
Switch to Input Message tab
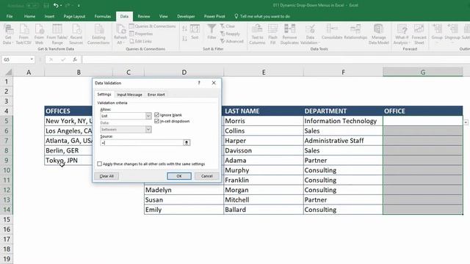[129, 95]
